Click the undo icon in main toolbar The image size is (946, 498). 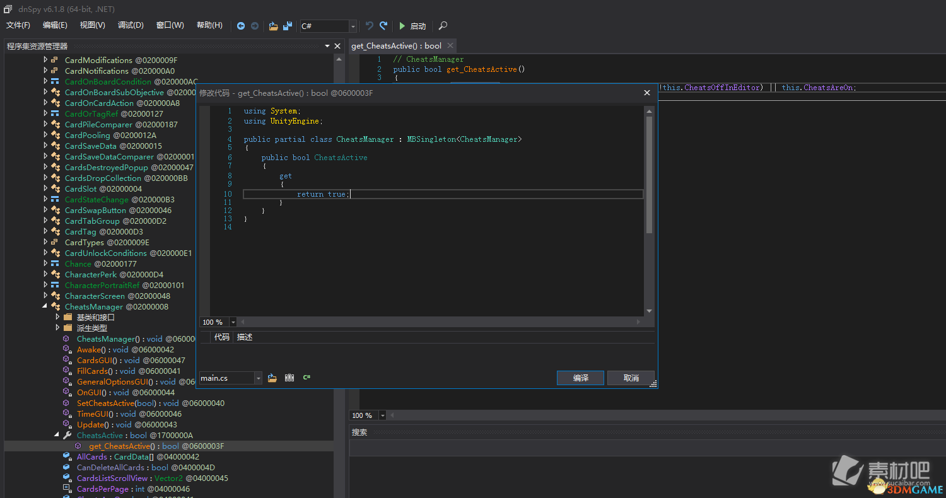[x=370, y=26]
